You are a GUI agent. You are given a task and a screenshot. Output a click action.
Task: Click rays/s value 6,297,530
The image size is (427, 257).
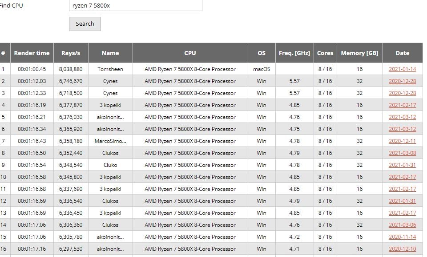pos(71,249)
